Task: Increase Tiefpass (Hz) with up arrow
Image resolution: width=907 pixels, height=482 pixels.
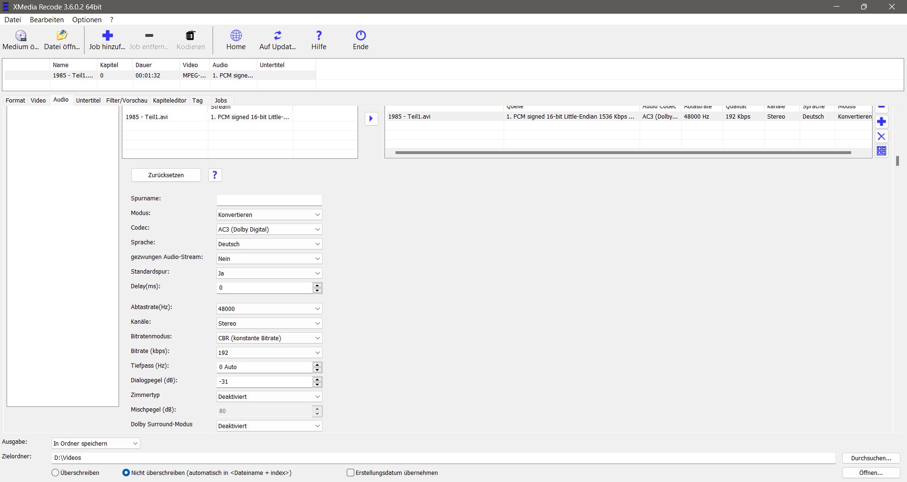Action: click(317, 364)
